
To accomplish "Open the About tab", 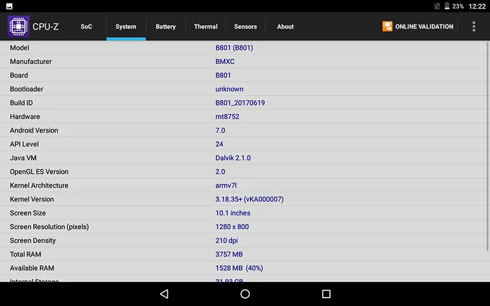I will pyautogui.click(x=285, y=26).
